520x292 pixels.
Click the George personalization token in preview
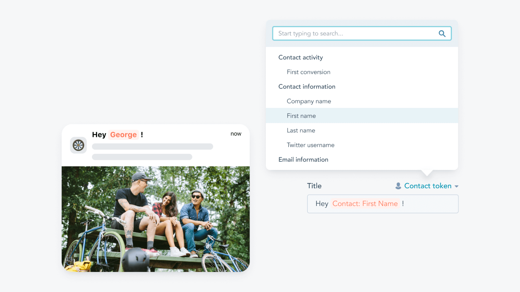click(x=123, y=135)
